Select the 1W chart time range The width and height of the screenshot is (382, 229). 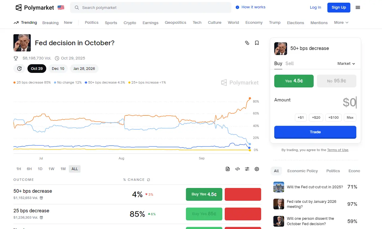(x=51, y=169)
